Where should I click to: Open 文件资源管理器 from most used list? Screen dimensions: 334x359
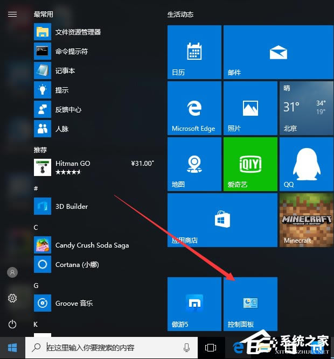tap(78, 32)
